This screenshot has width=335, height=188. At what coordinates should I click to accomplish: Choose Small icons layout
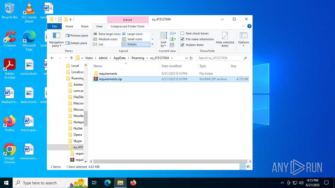tap(132, 39)
